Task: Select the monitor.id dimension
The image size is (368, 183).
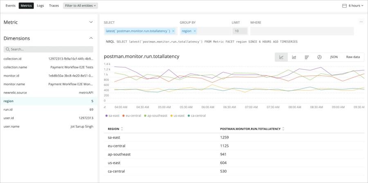Action: [48, 75]
